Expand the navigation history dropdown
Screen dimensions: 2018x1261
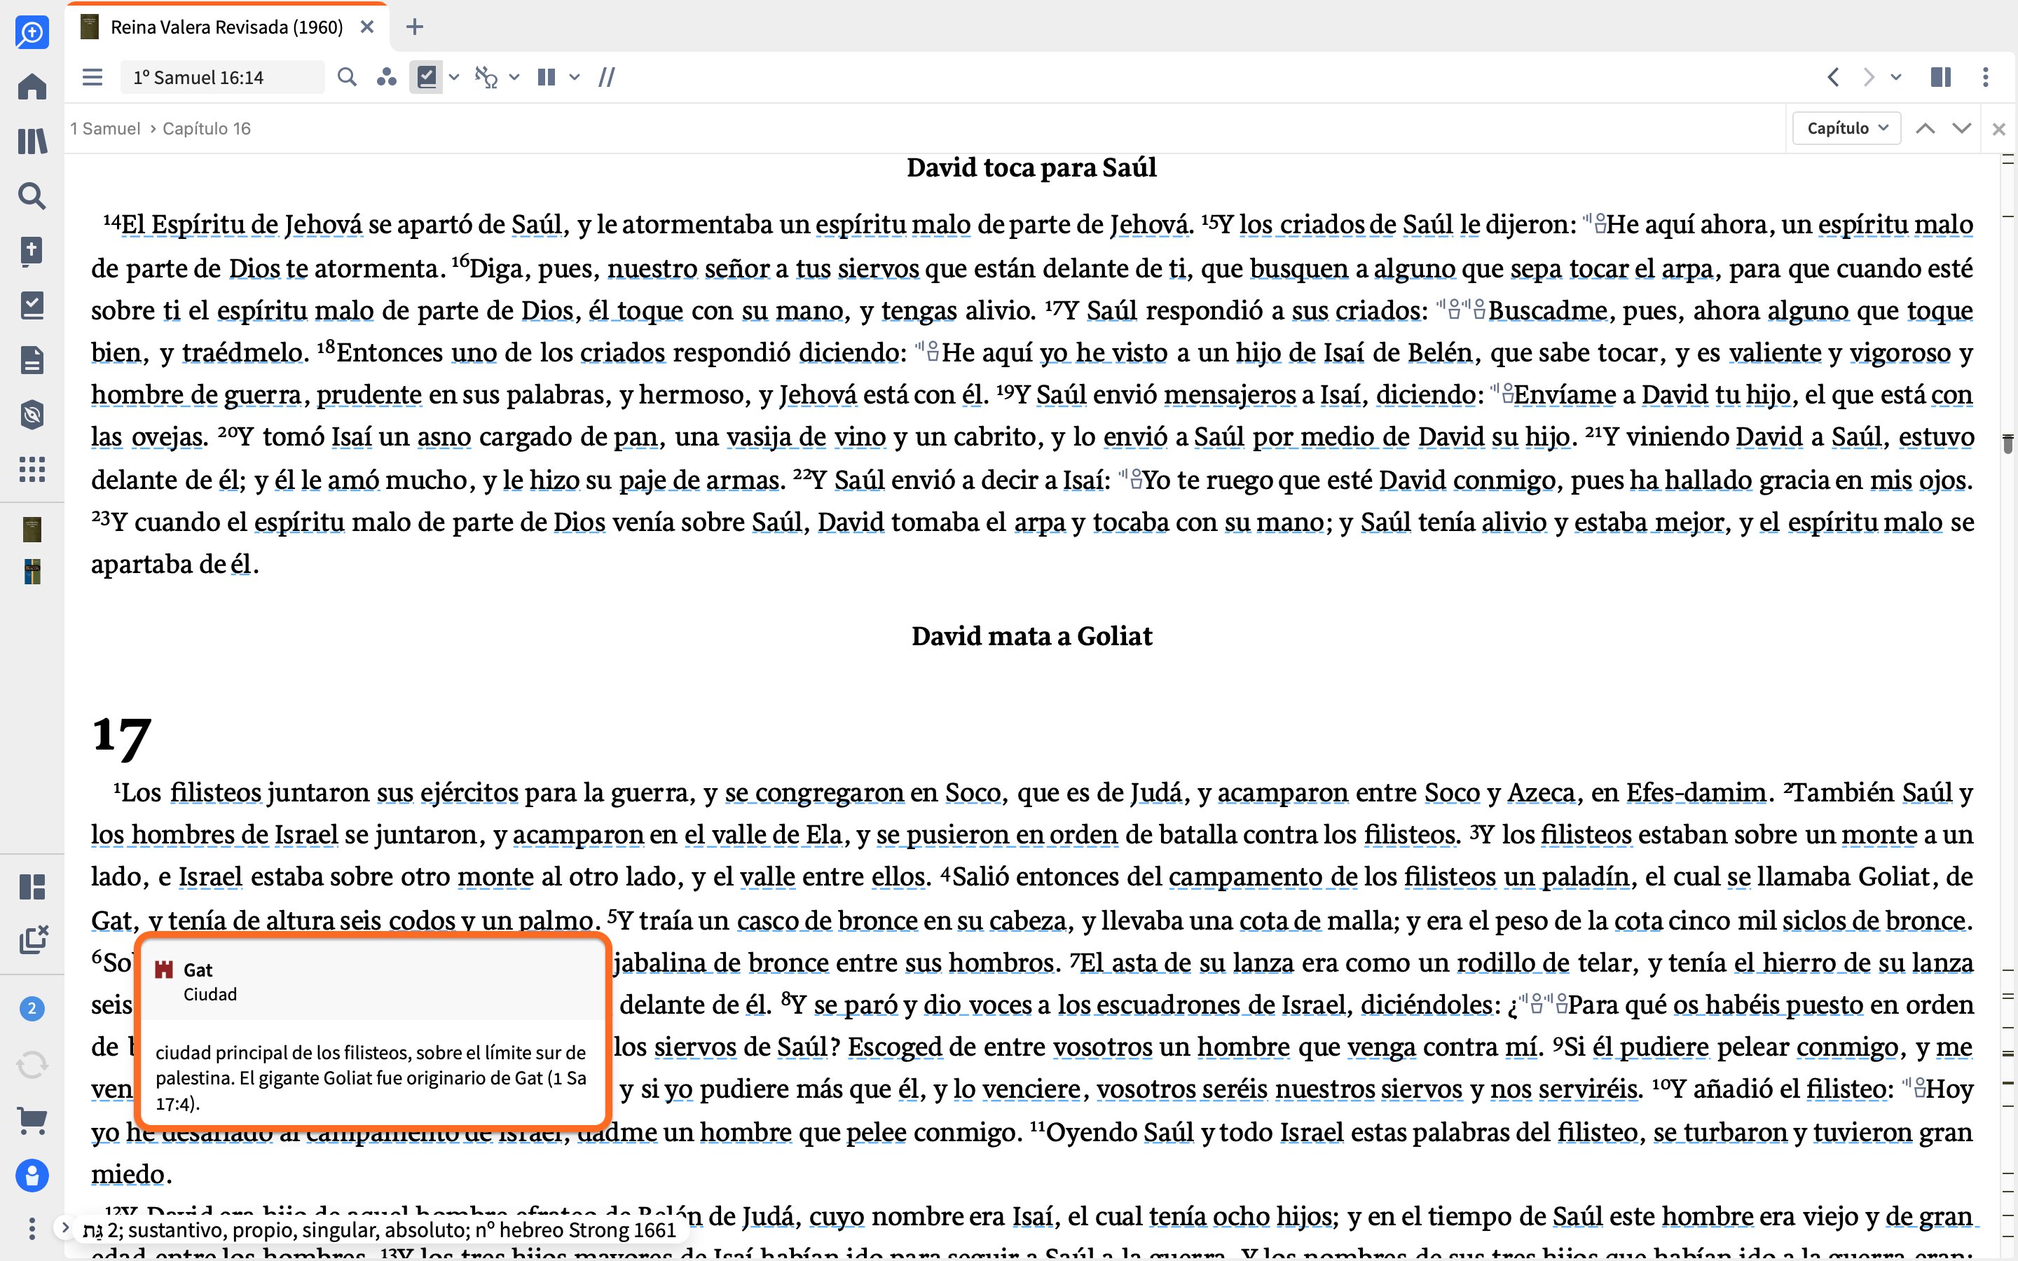click(1896, 78)
